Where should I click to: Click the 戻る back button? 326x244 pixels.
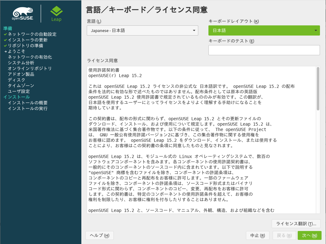click(284, 235)
